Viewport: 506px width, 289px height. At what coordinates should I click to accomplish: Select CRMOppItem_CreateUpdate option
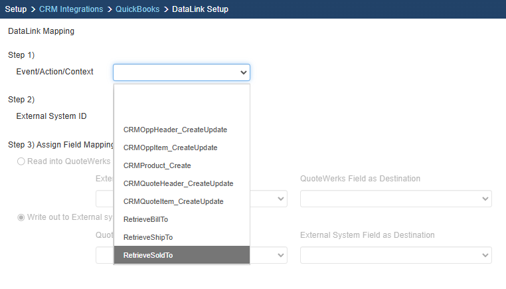click(x=170, y=147)
